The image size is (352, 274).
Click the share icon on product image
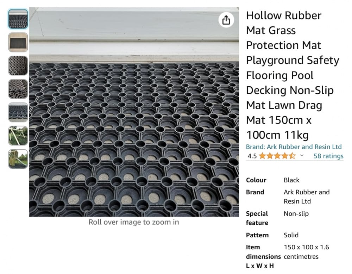coord(226,20)
